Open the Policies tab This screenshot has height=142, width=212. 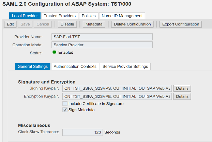(x=89, y=16)
